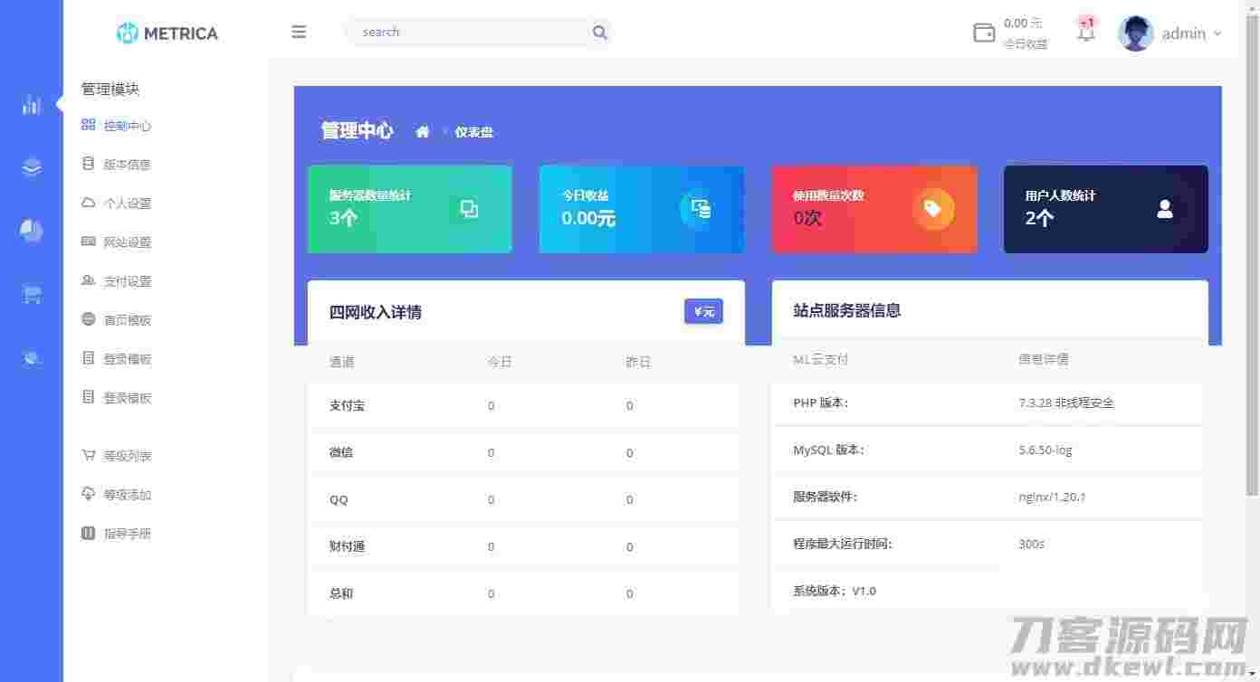Click the home breadcrumb icon beside 管理中心

422,130
